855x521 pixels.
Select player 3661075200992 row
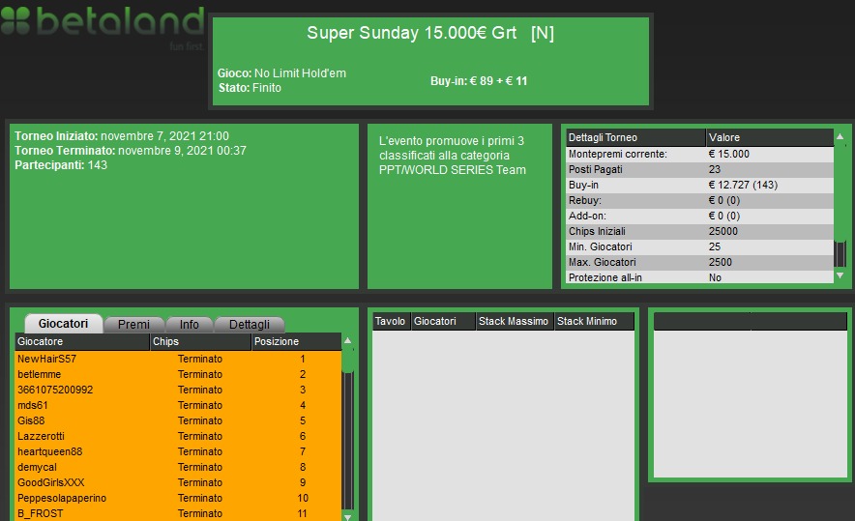[x=178, y=390]
